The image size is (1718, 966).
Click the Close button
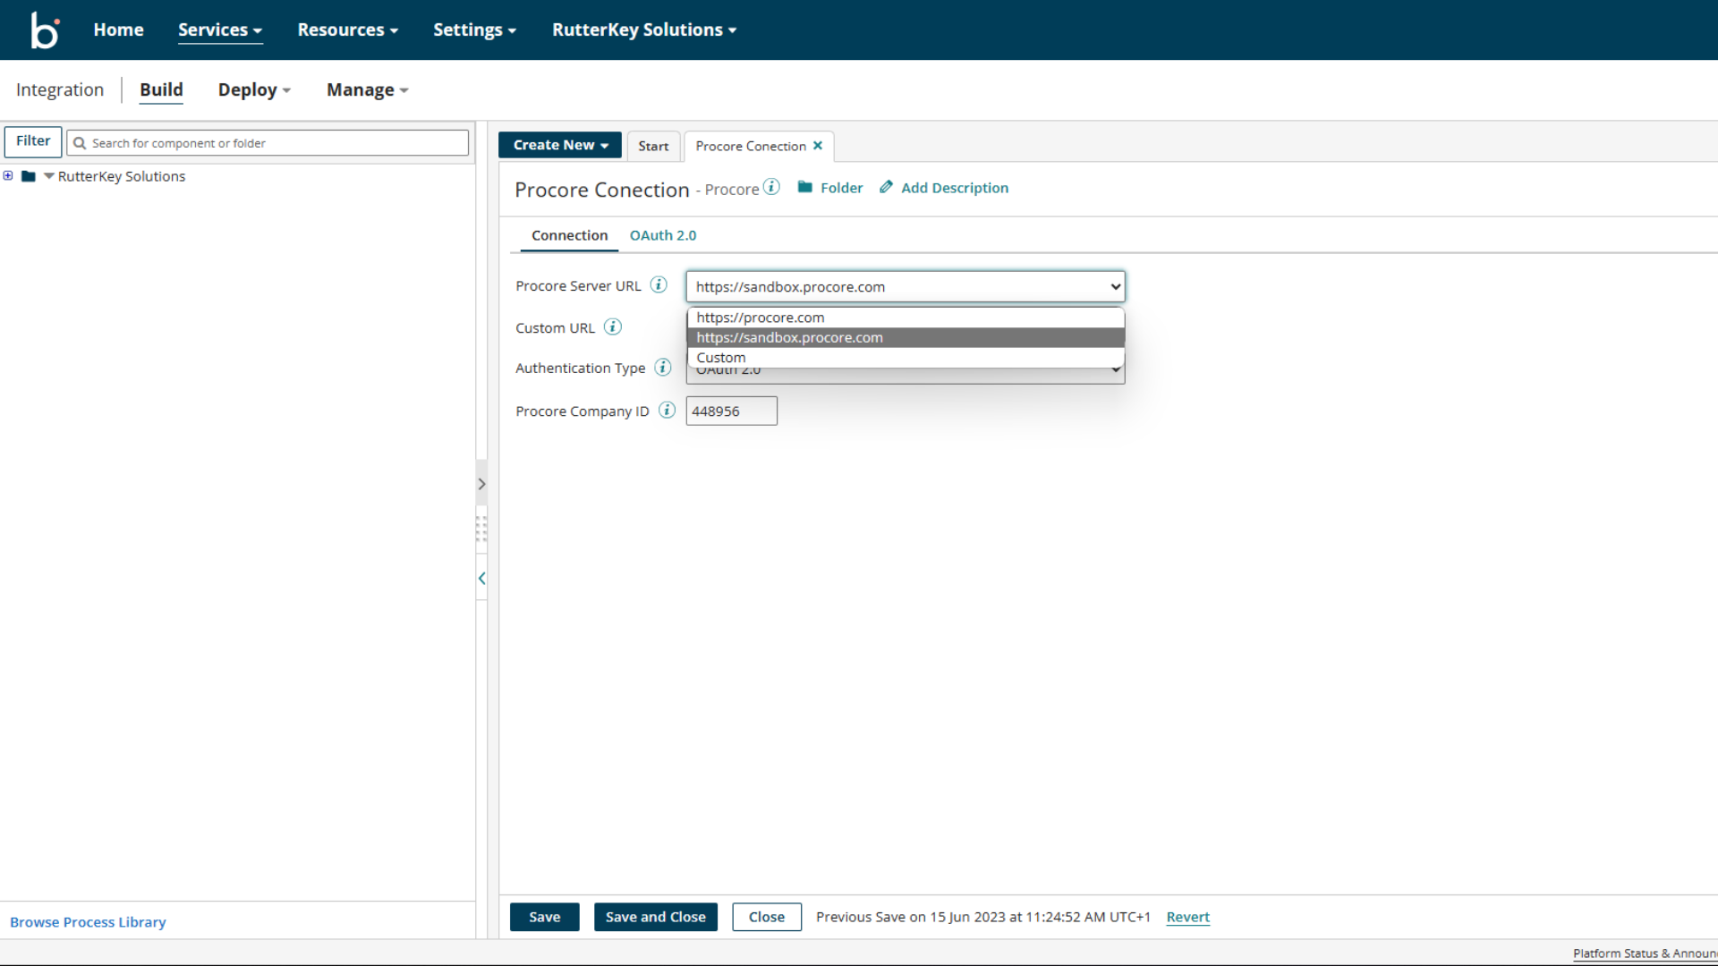(767, 917)
